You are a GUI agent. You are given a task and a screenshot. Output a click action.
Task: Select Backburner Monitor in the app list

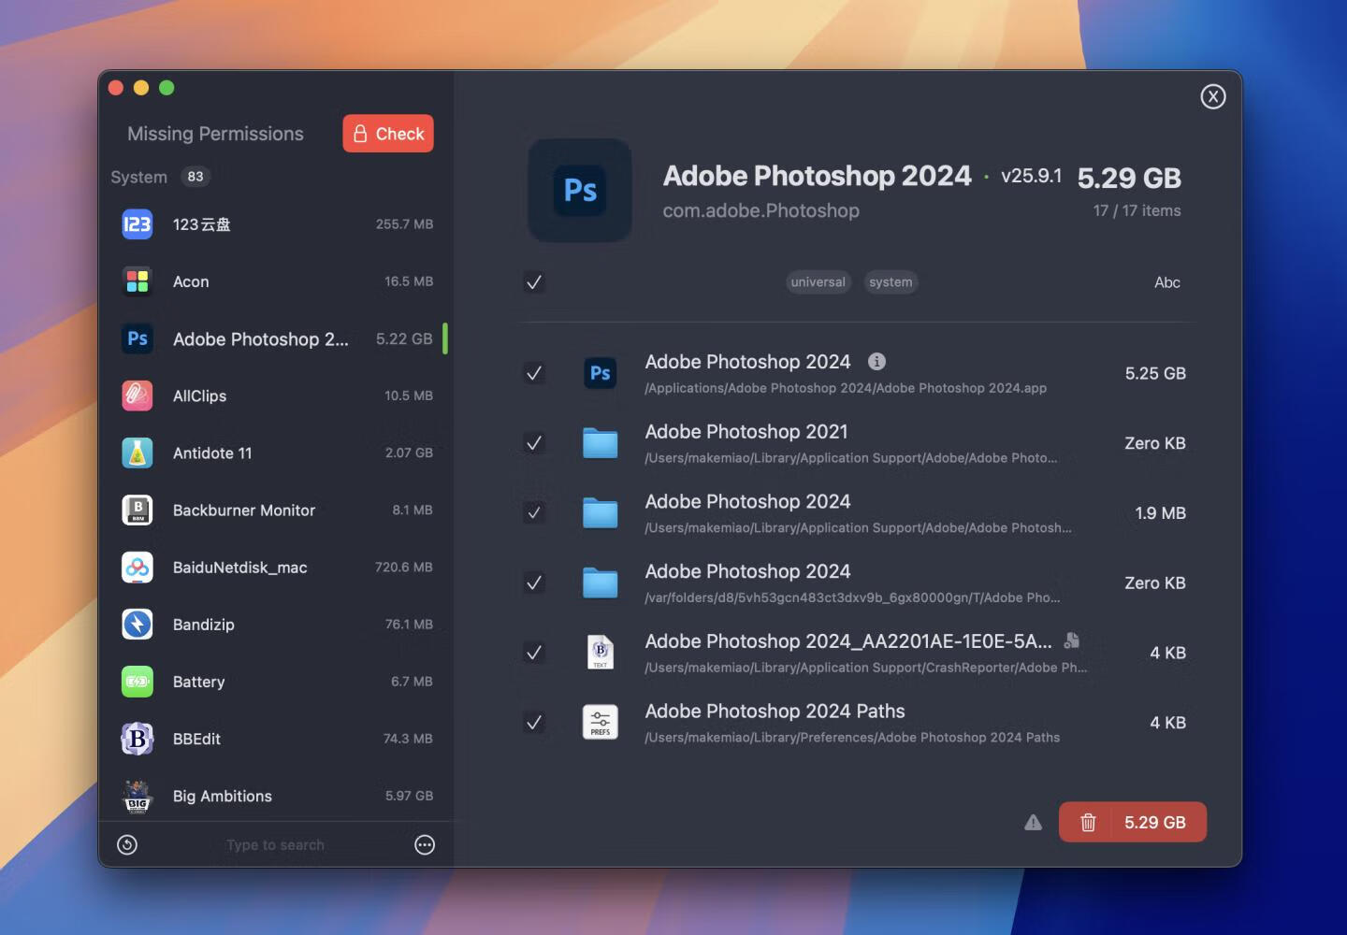pos(244,511)
